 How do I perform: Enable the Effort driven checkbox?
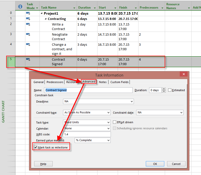pos(115,122)
